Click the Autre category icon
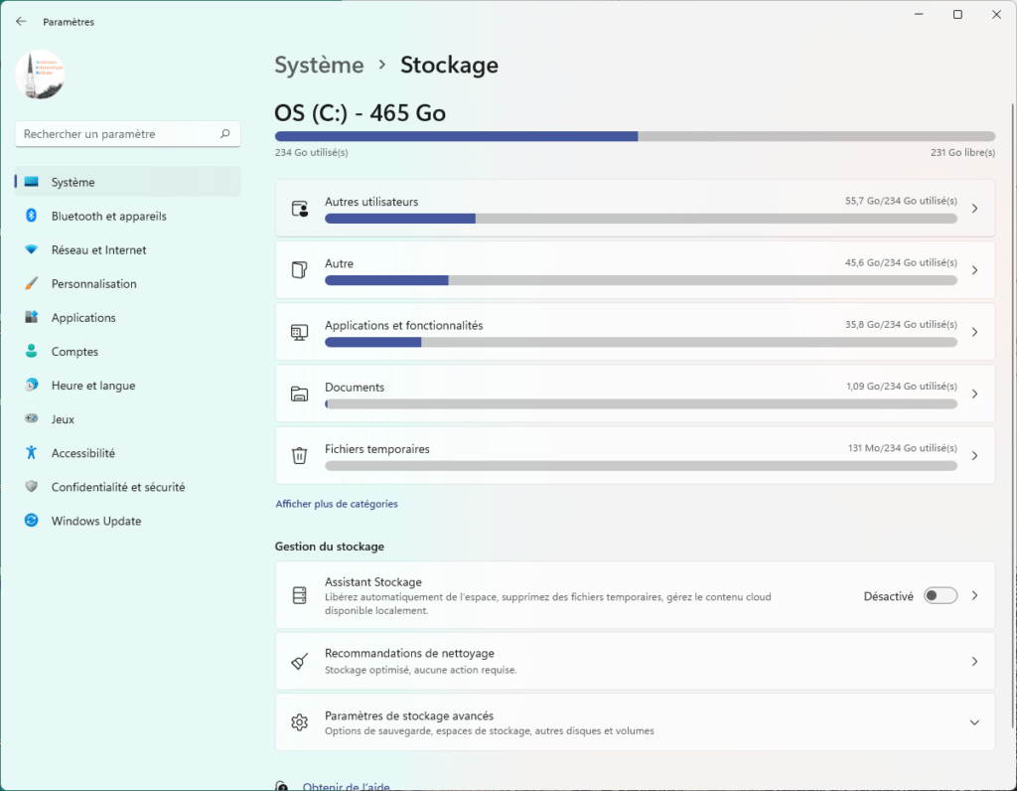This screenshot has height=791, width=1017. 299,270
